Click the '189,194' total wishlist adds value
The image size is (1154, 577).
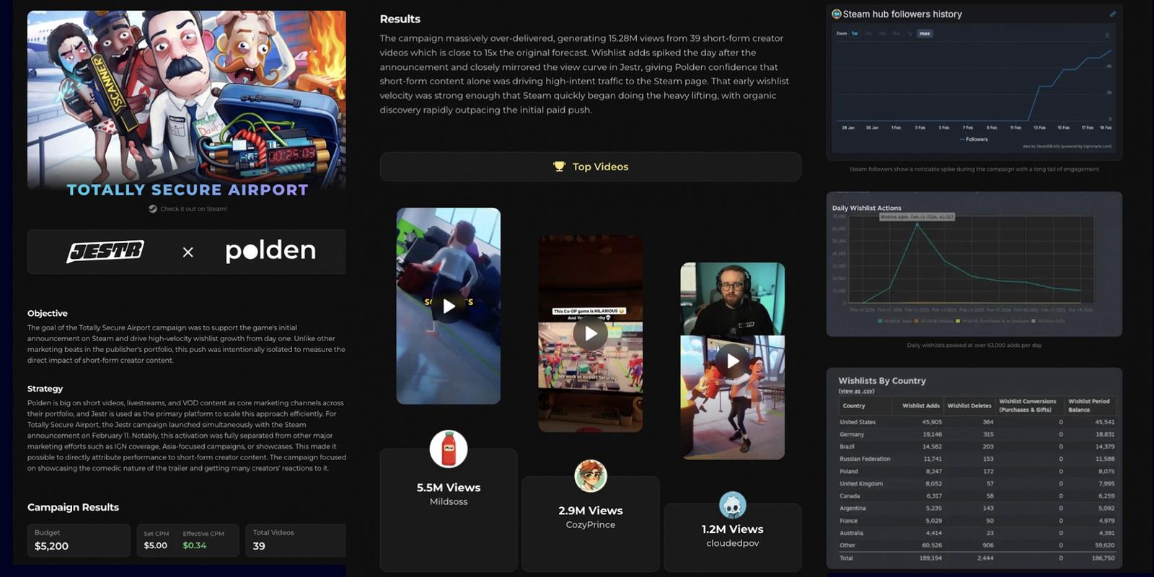click(x=930, y=558)
